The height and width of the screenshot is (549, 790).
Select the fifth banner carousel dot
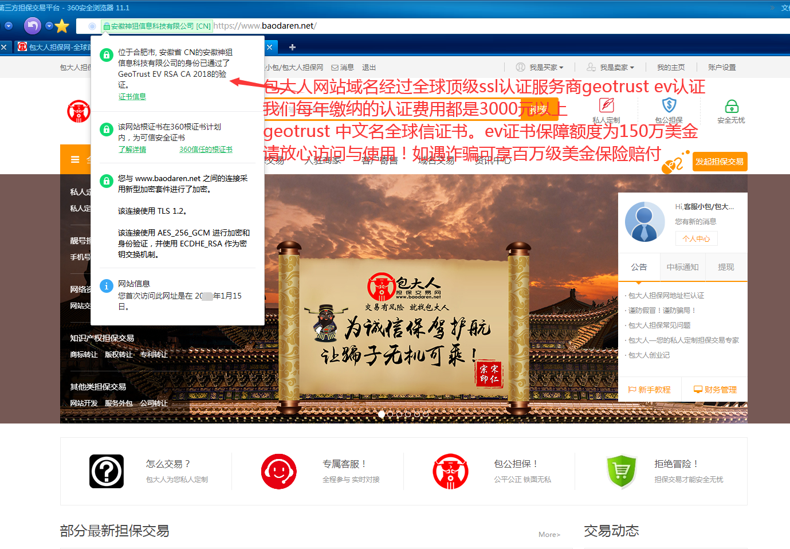[x=416, y=414]
